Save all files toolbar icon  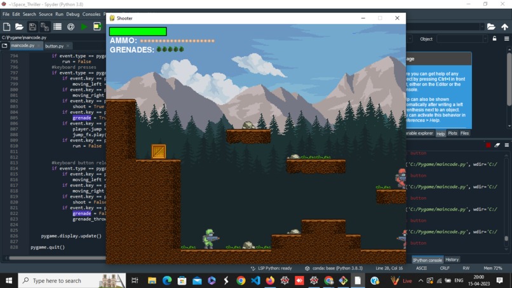coord(44,27)
